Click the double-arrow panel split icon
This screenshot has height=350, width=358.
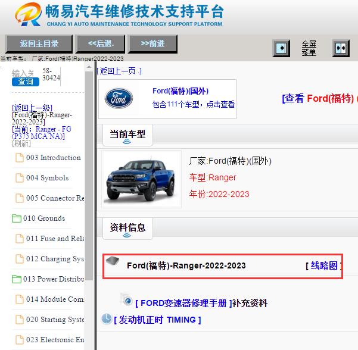pyautogui.click(x=341, y=48)
